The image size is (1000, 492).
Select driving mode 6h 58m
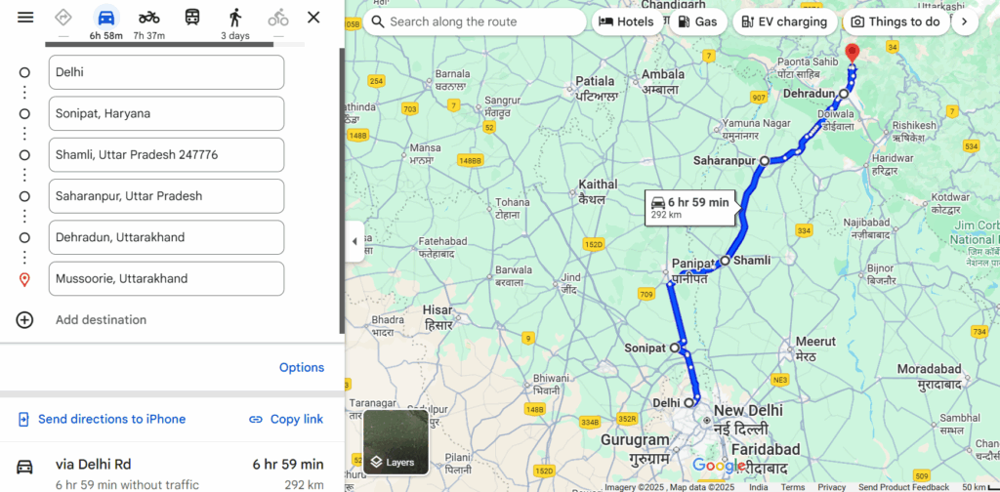[x=105, y=23]
